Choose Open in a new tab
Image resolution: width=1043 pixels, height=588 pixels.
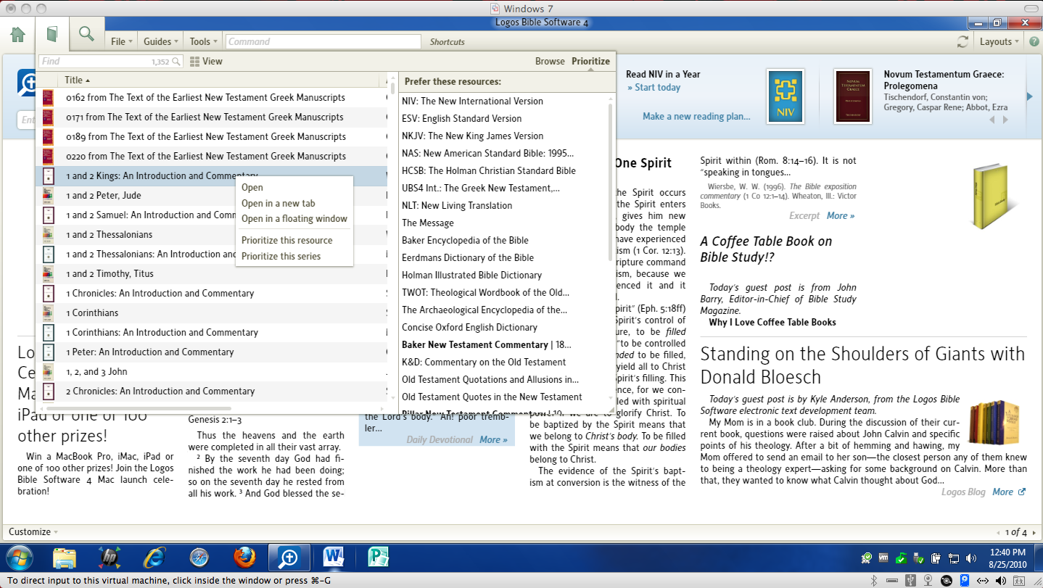tap(279, 204)
